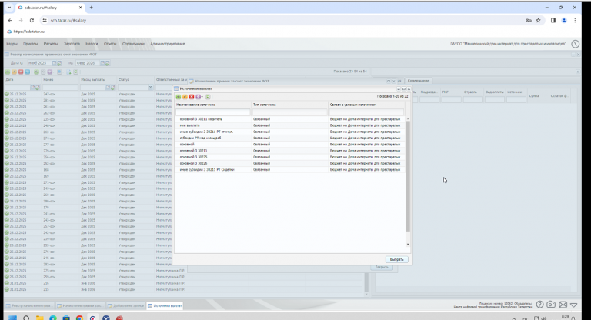Switch to Реестр начисления window tab in bottom bar
This screenshot has height=320, width=591.
pos(29,305)
